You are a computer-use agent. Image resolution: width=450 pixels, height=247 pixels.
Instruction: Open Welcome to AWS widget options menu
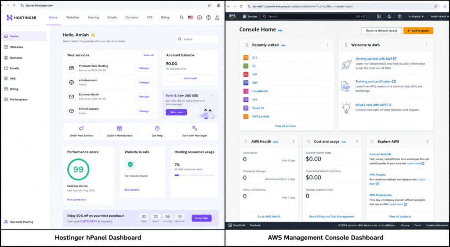pyautogui.click(x=427, y=45)
